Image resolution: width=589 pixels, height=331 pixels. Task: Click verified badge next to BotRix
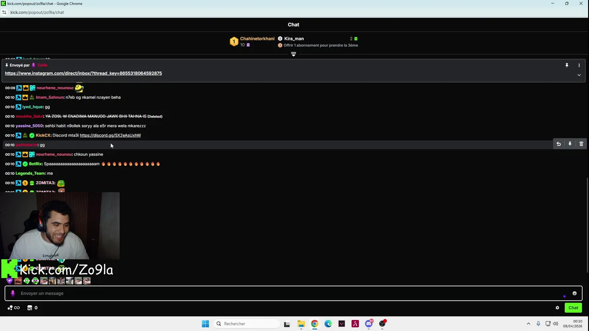point(25,164)
